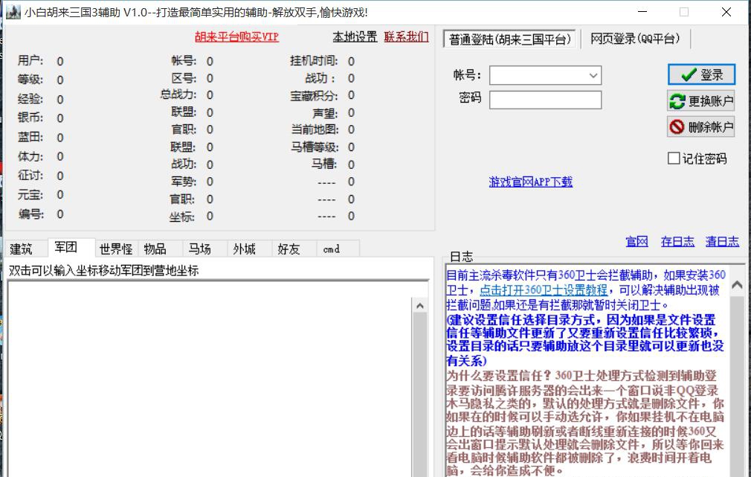Screen dimensions: 751x477
Task: Click the application icon in the title bar
Action: coord(13,12)
